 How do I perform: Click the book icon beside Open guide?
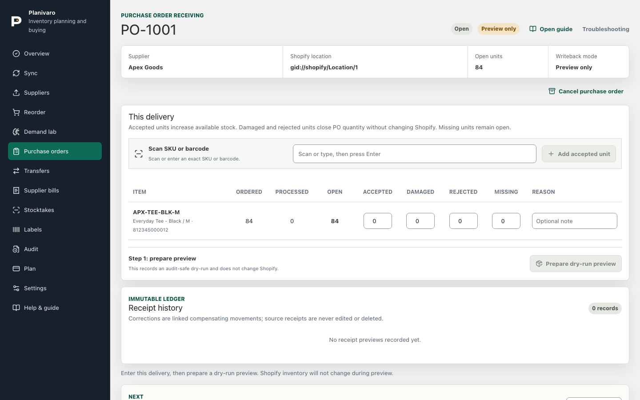point(532,29)
